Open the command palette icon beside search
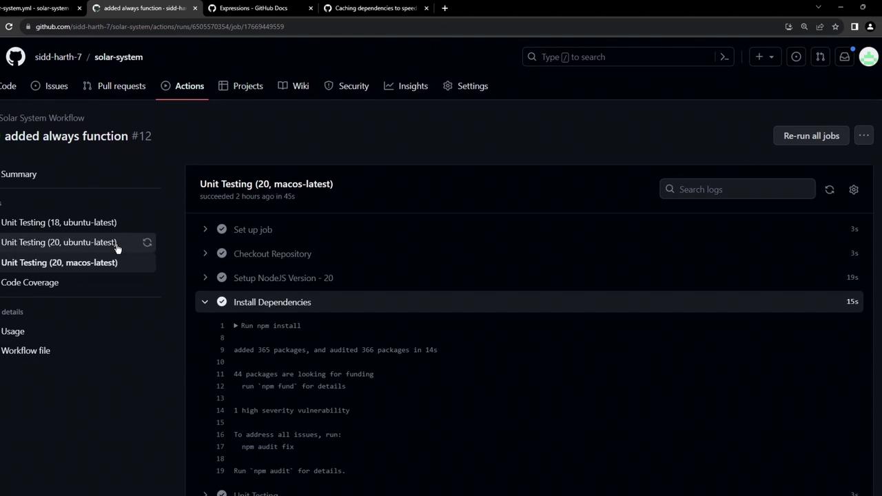882x496 pixels. (x=724, y=56)
